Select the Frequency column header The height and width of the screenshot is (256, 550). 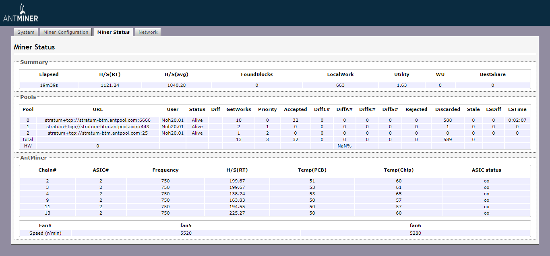tap(165, 170)
